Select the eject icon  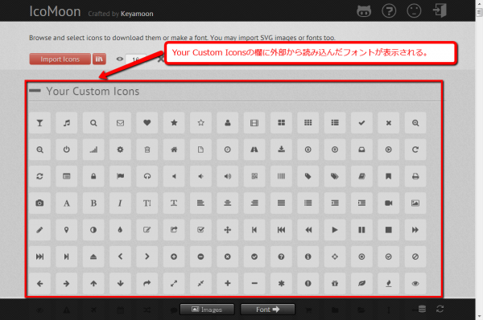(x=93, y=256)
